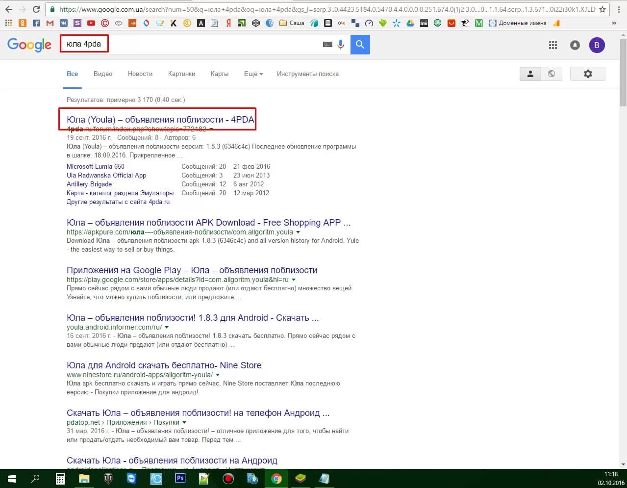
Task: Open the VK bookmark icon
Action: (x=64, y=23)
